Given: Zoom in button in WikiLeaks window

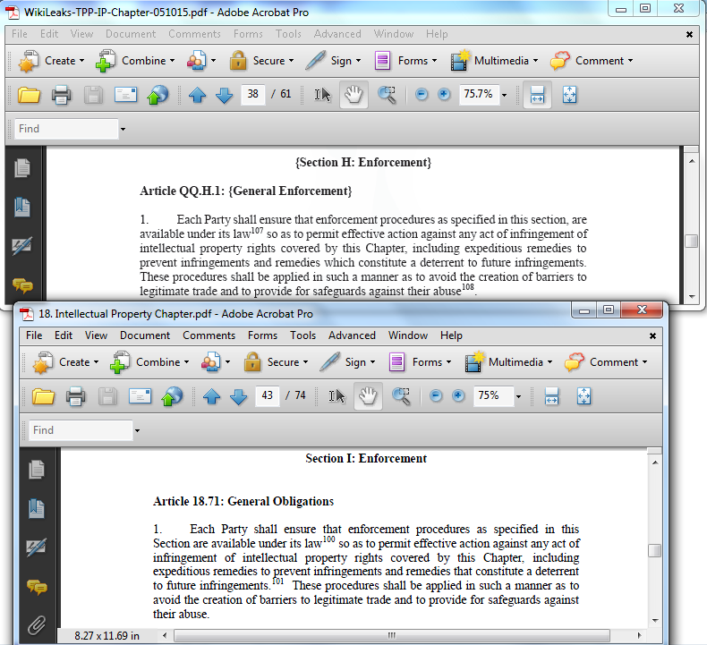Looking at the screenshot, I should [x=444, y=94].
